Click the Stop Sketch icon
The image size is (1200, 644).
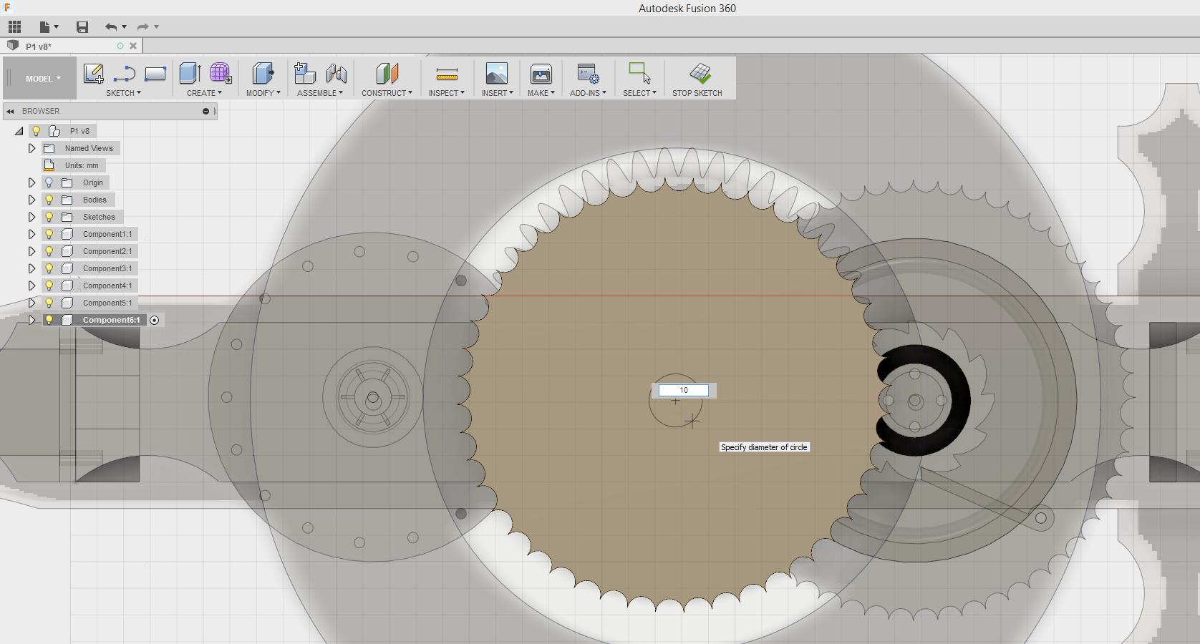700,73
